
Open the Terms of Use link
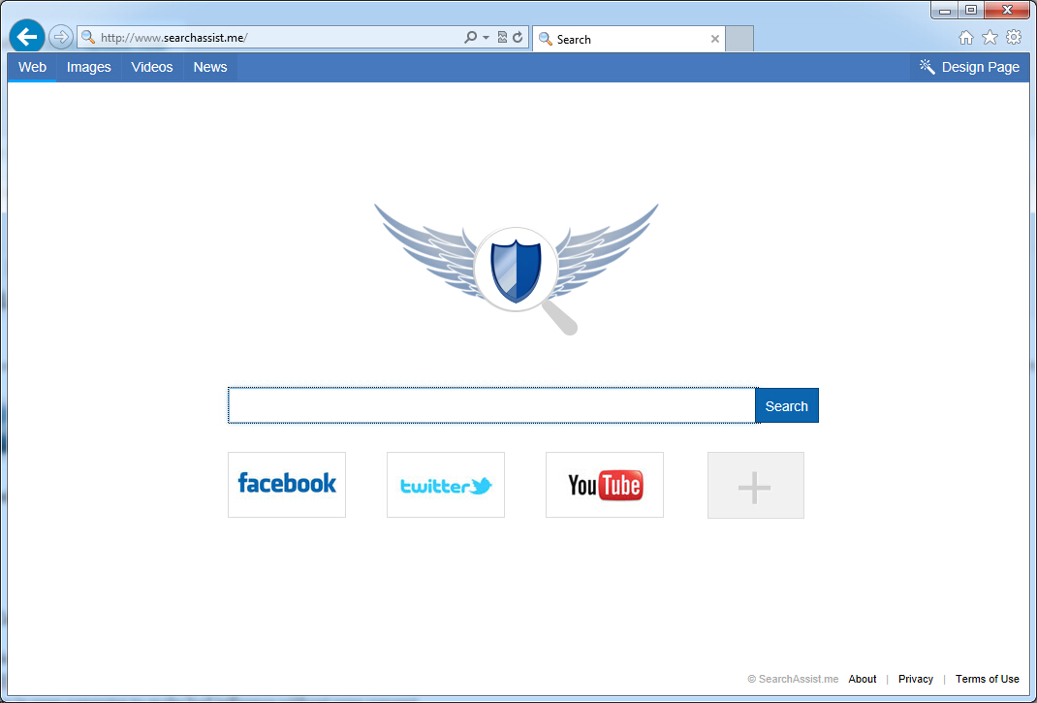click(988, 679)
